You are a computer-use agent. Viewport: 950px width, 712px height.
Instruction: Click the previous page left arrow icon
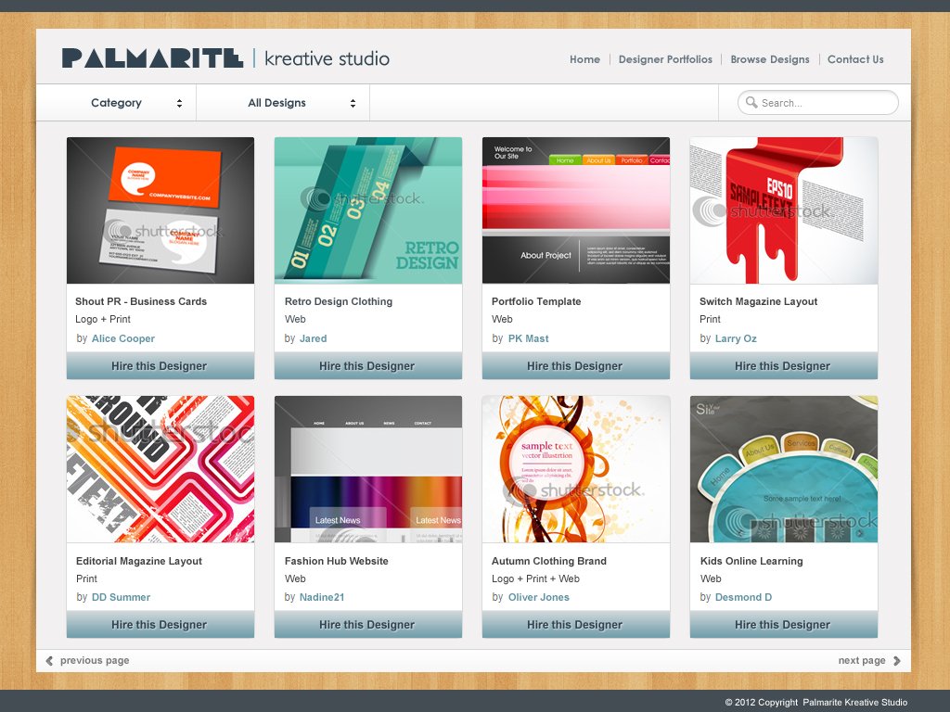click(50, 661)
